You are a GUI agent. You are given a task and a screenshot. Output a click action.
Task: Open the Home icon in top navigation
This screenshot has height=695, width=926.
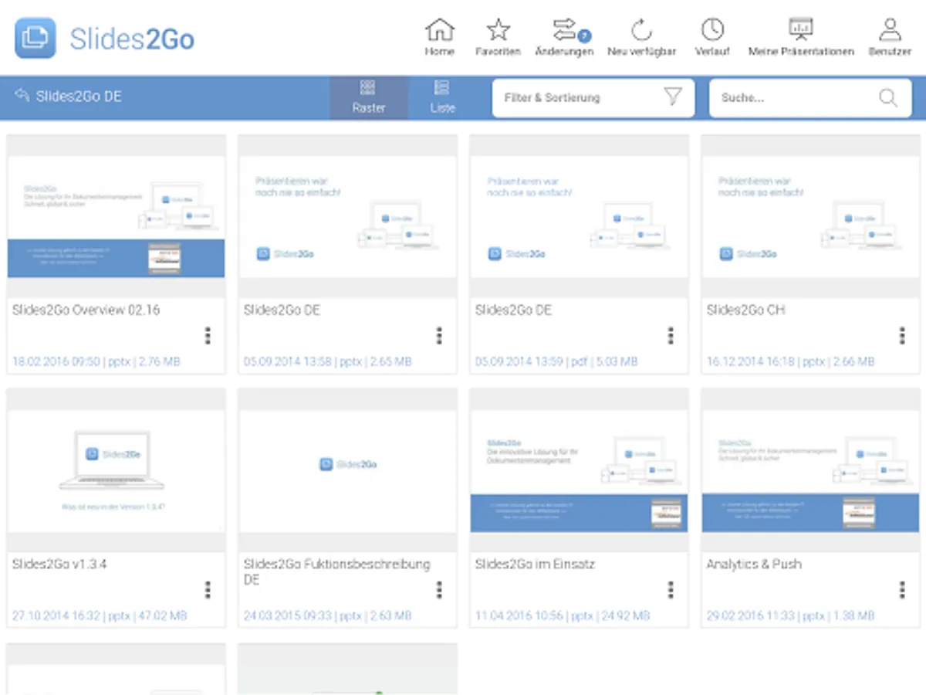click(439, 30)
